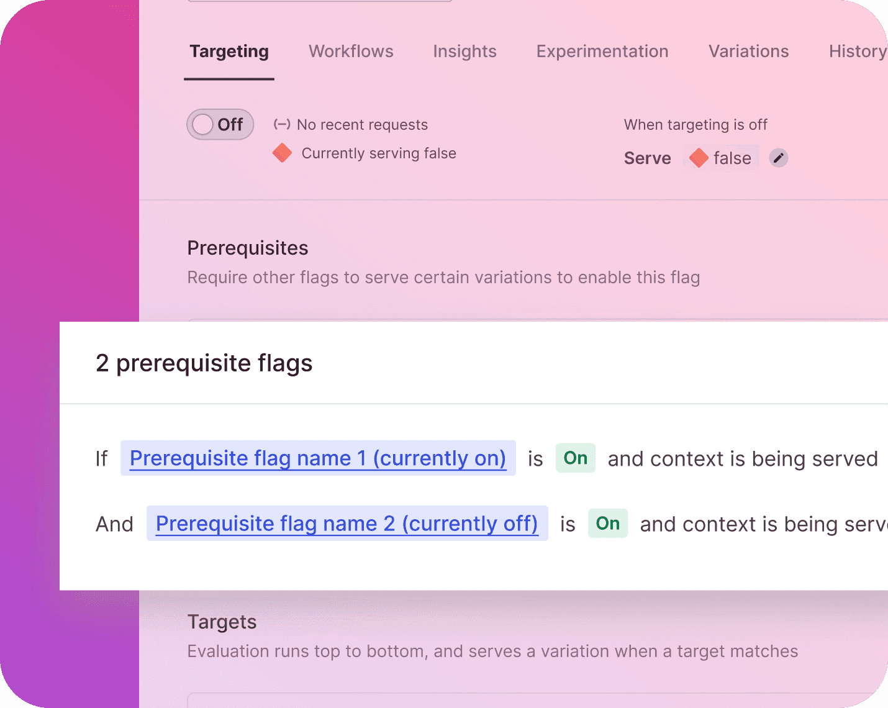The image size is (888, 708).
Task: Open the History tab
Action: pyautogui.click(x=858, y=51)
